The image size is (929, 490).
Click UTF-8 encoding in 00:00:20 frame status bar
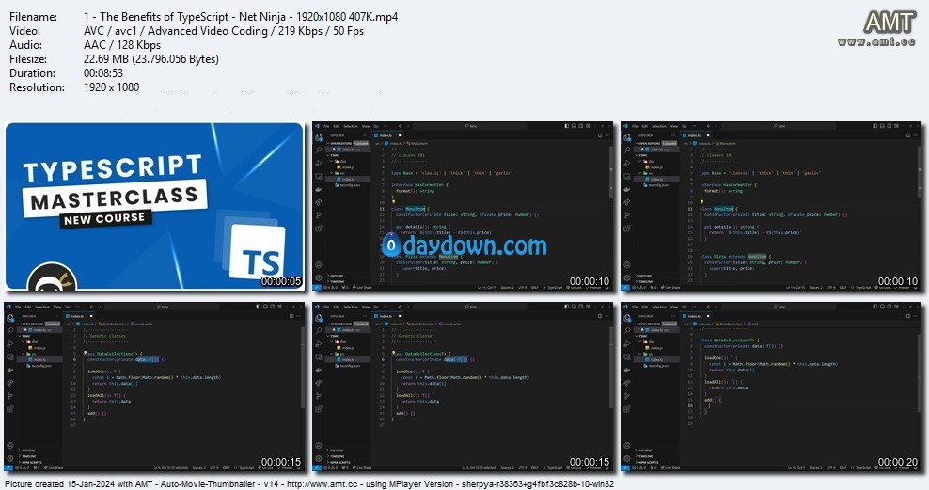coord(830,468)
